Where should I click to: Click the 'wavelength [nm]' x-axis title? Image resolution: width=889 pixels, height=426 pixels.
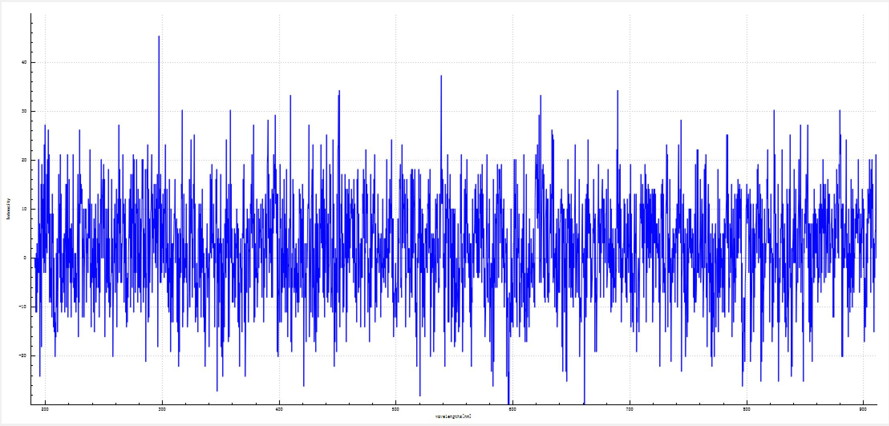click(453, 416)
